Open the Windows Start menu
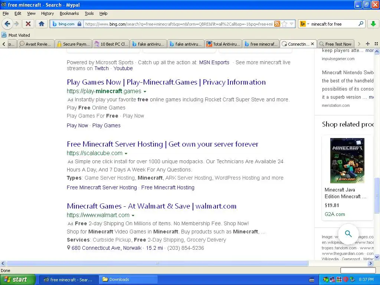The image size is (380, 285). tap(18, 280)
